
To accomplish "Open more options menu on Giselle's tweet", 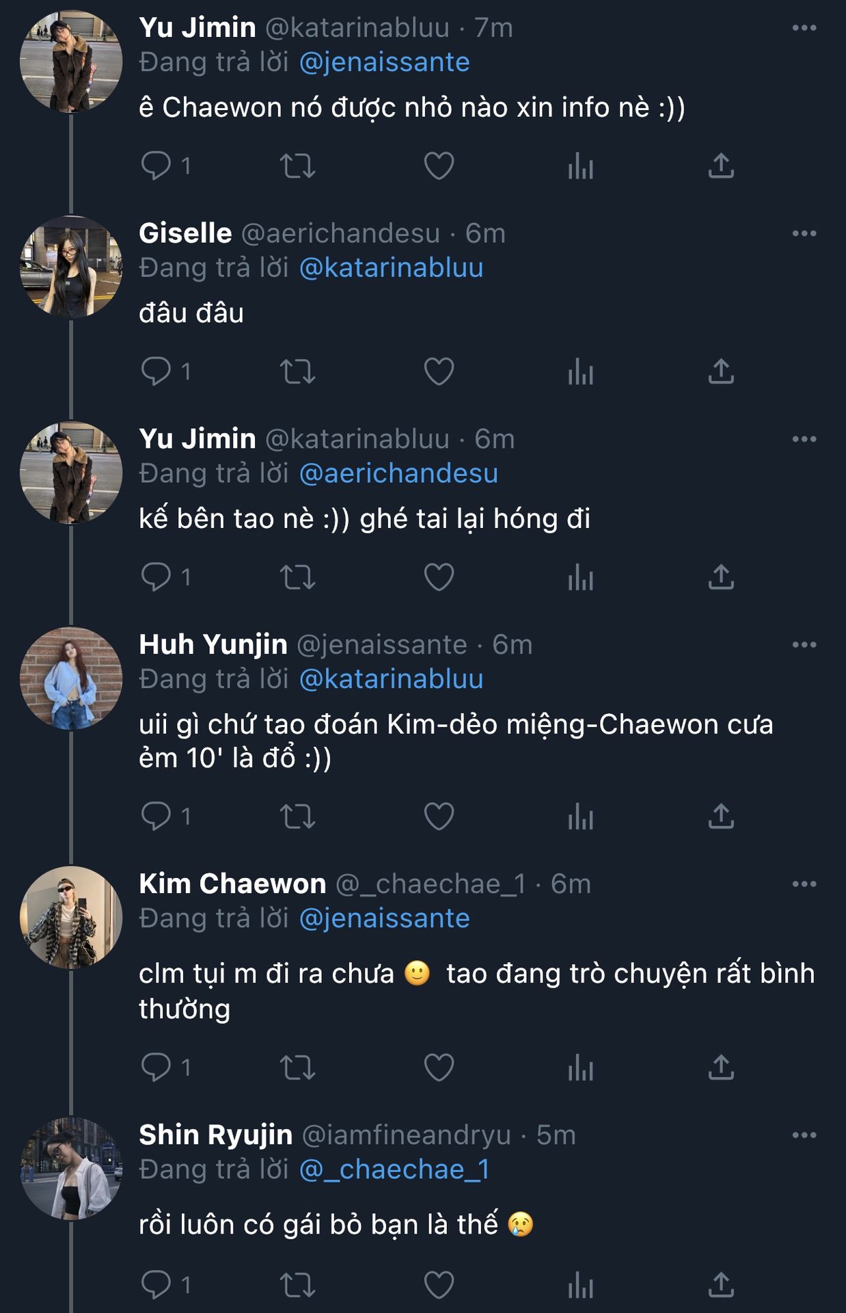I will pyautogui.click(x=804, y=234).
